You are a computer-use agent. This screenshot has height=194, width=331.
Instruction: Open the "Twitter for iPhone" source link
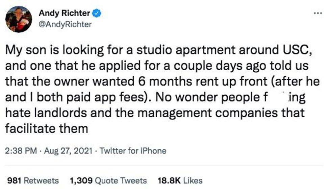(x=133, y=150)
